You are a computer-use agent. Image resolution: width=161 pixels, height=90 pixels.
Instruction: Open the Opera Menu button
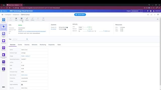(x=3, y=5)
